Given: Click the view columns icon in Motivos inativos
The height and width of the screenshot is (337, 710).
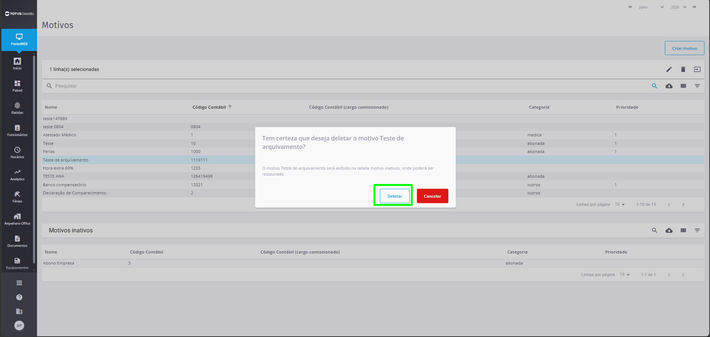Looking at the screenshot, I should pos(683,231).
